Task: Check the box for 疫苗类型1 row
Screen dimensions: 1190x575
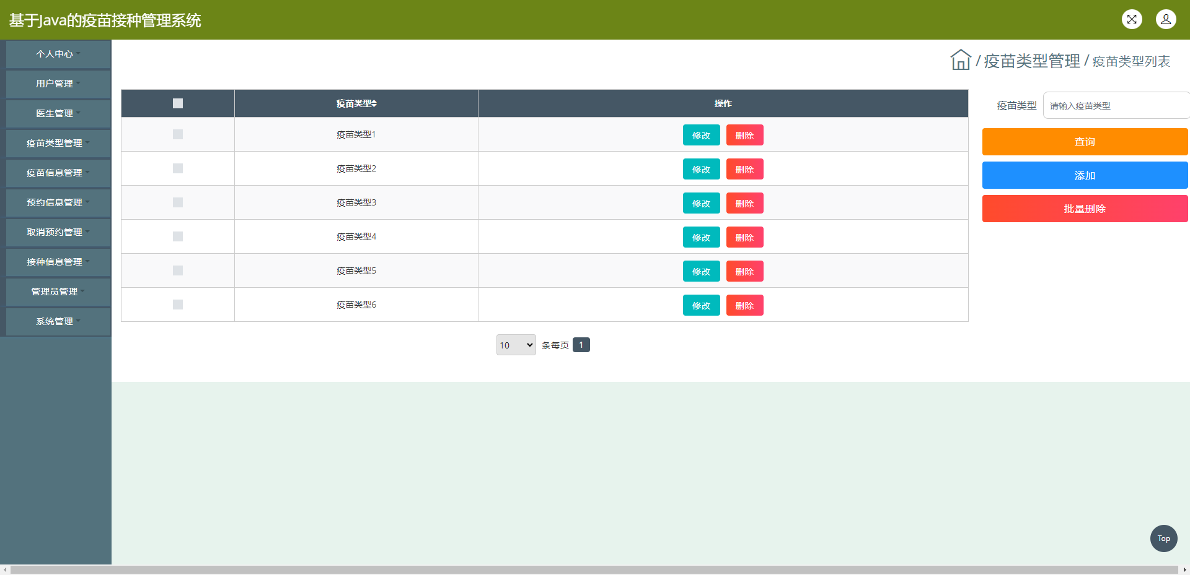Action: tap(178, 134)
